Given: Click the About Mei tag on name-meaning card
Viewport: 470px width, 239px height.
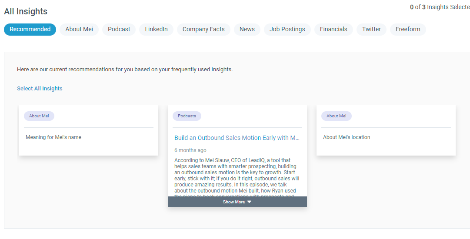Looking at the screenshot, I should [x=39, y=116].
